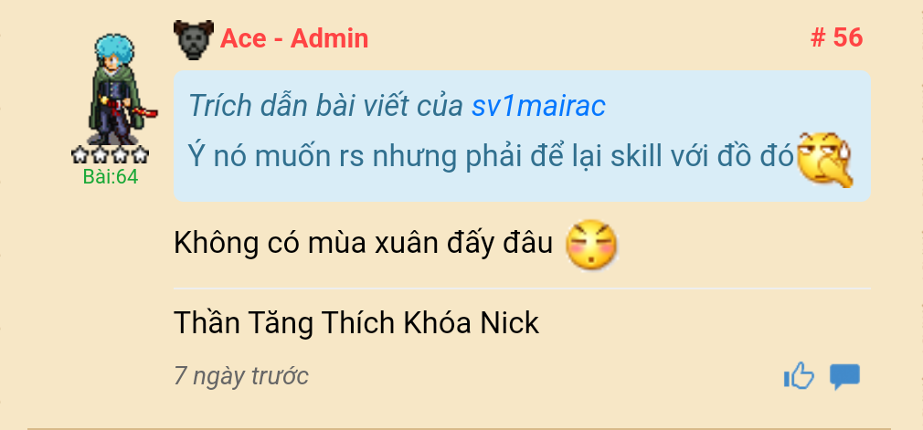Click the blue reply speech-bubble icon
923x430 pixels.
pos(844,377)
